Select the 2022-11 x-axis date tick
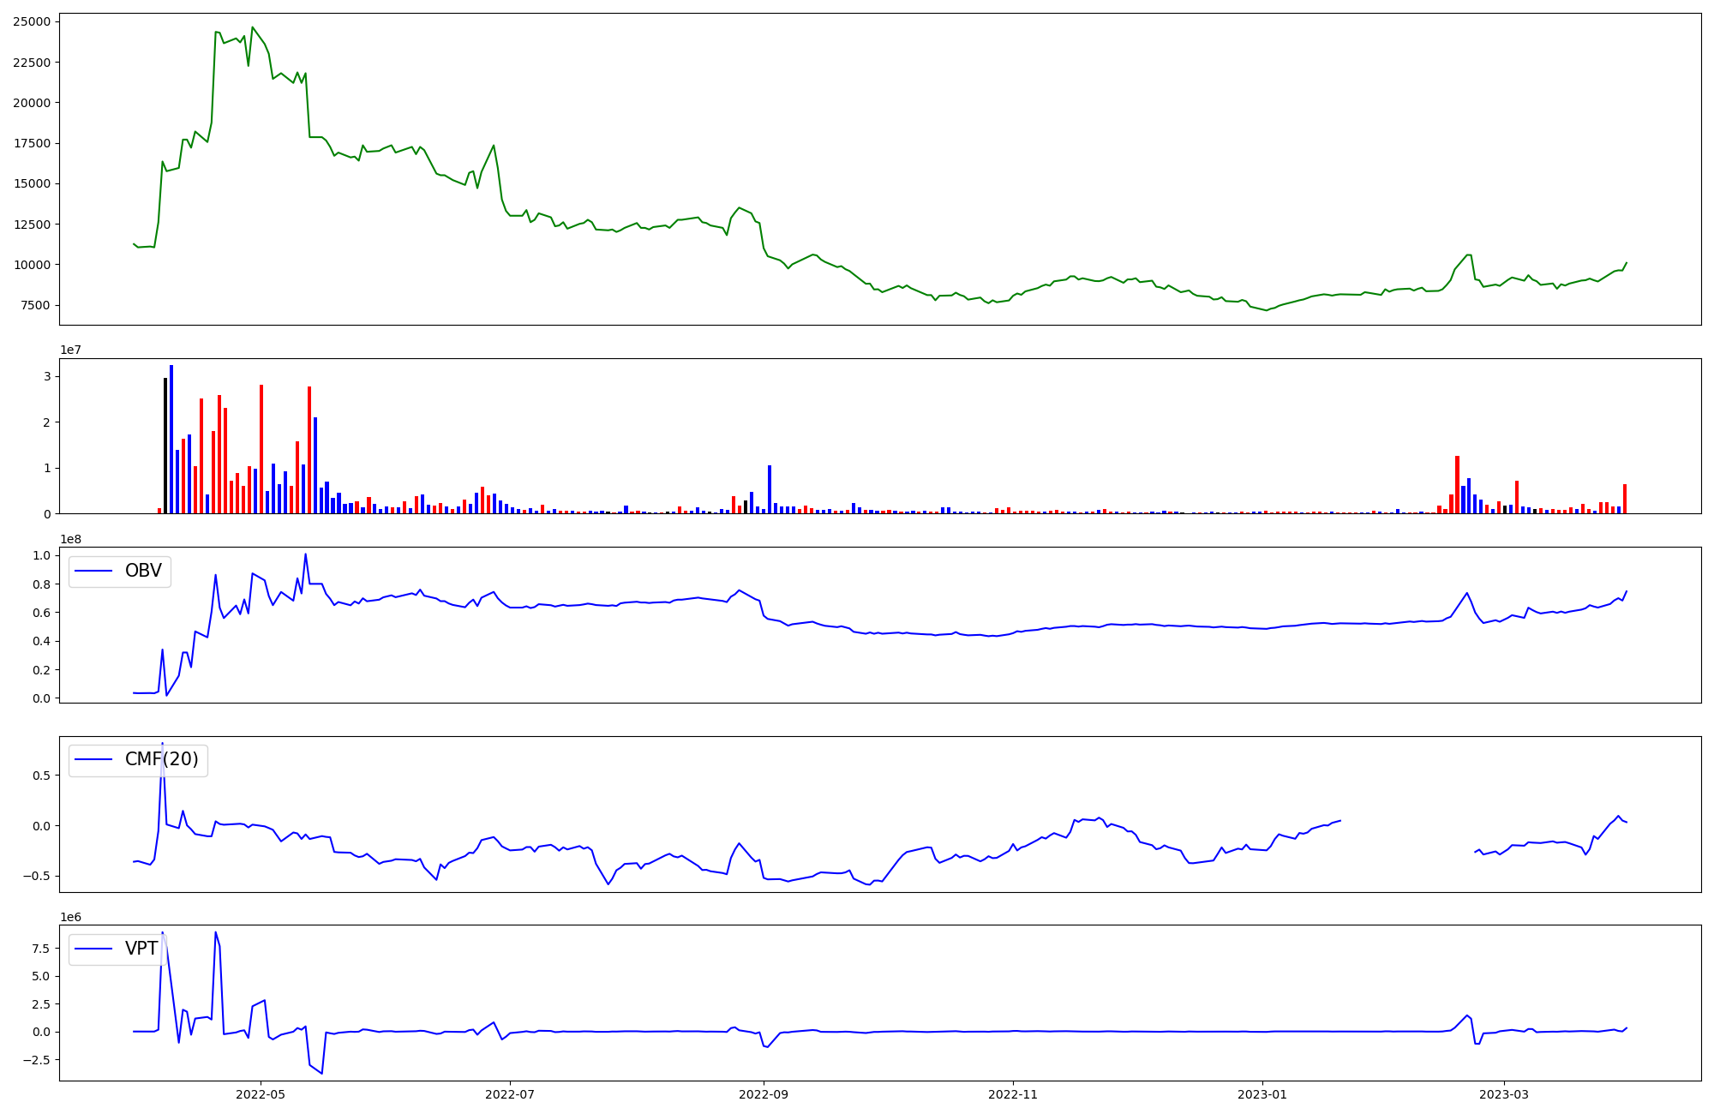 pyautogui.click(x=1013, y=1094)
